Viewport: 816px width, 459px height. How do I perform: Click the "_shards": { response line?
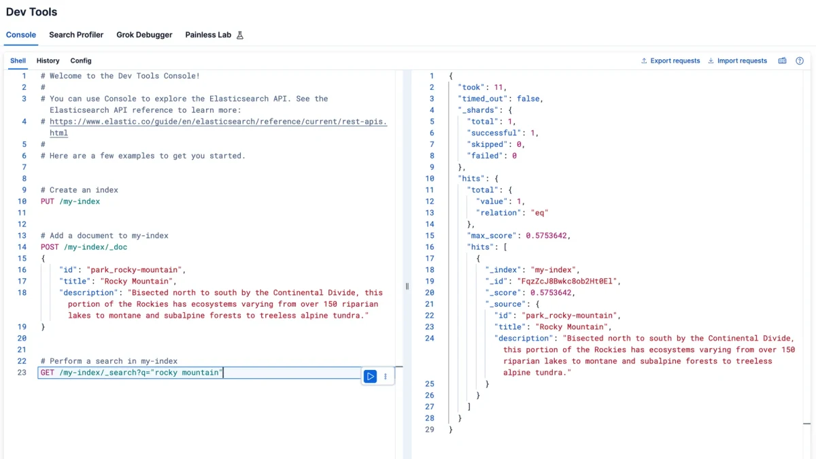coord(486,109)
